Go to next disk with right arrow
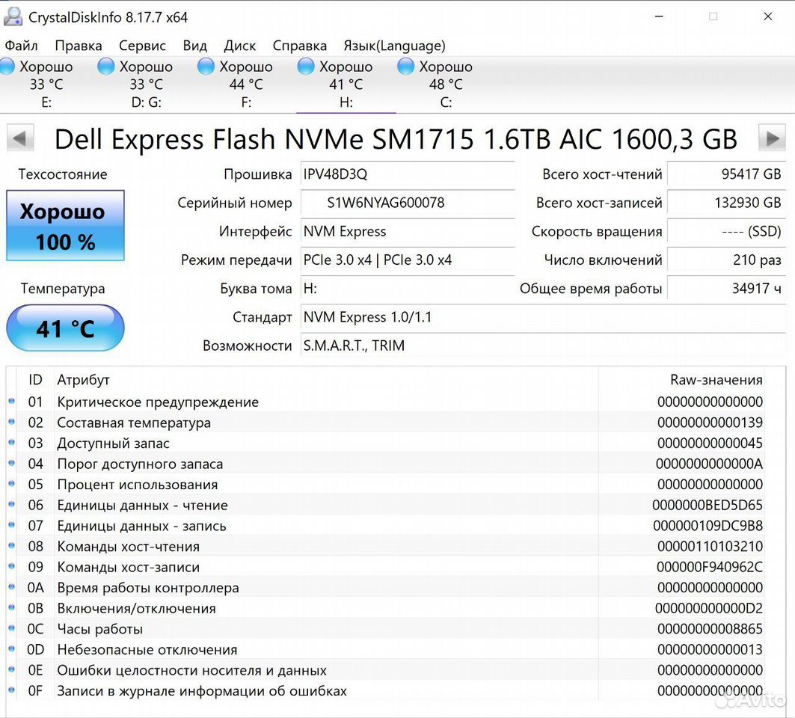The width and height of the screenshot is (795, 718). pyautogui.click(x=772, y=138)
